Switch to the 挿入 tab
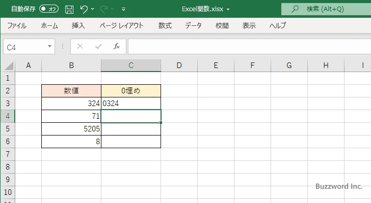 78,25
